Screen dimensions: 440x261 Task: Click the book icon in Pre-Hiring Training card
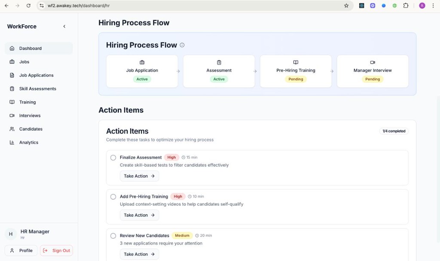296,62
